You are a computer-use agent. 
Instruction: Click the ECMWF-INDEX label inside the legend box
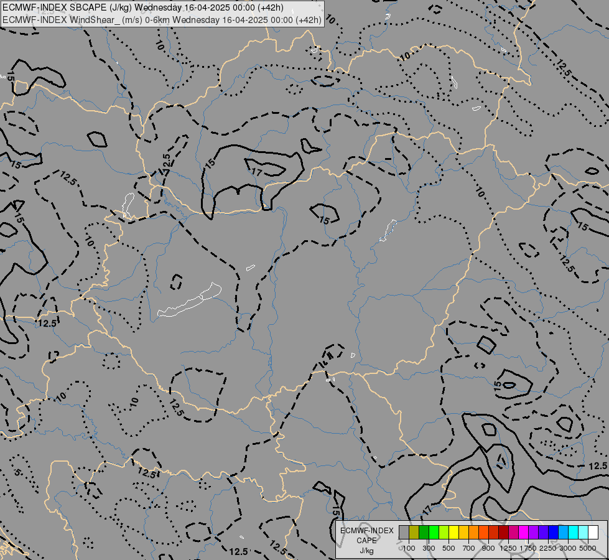tap(367, 531)
